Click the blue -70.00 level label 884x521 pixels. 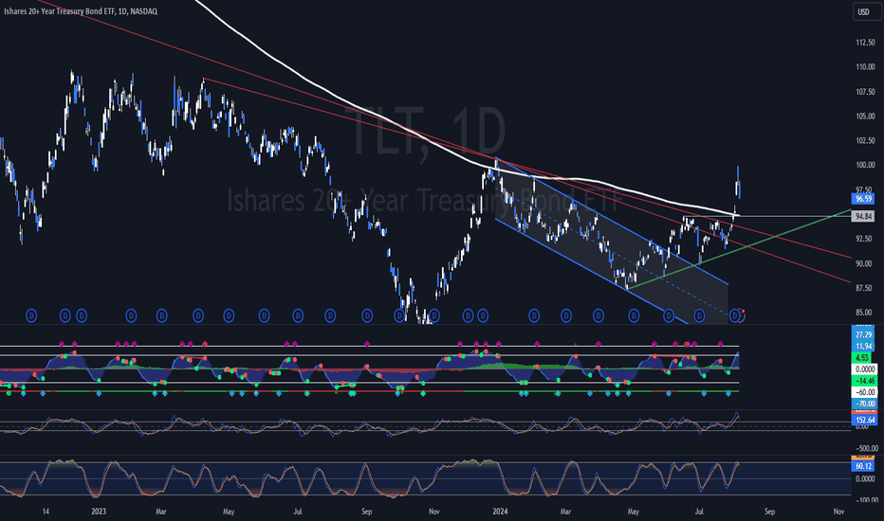point(863,404)
